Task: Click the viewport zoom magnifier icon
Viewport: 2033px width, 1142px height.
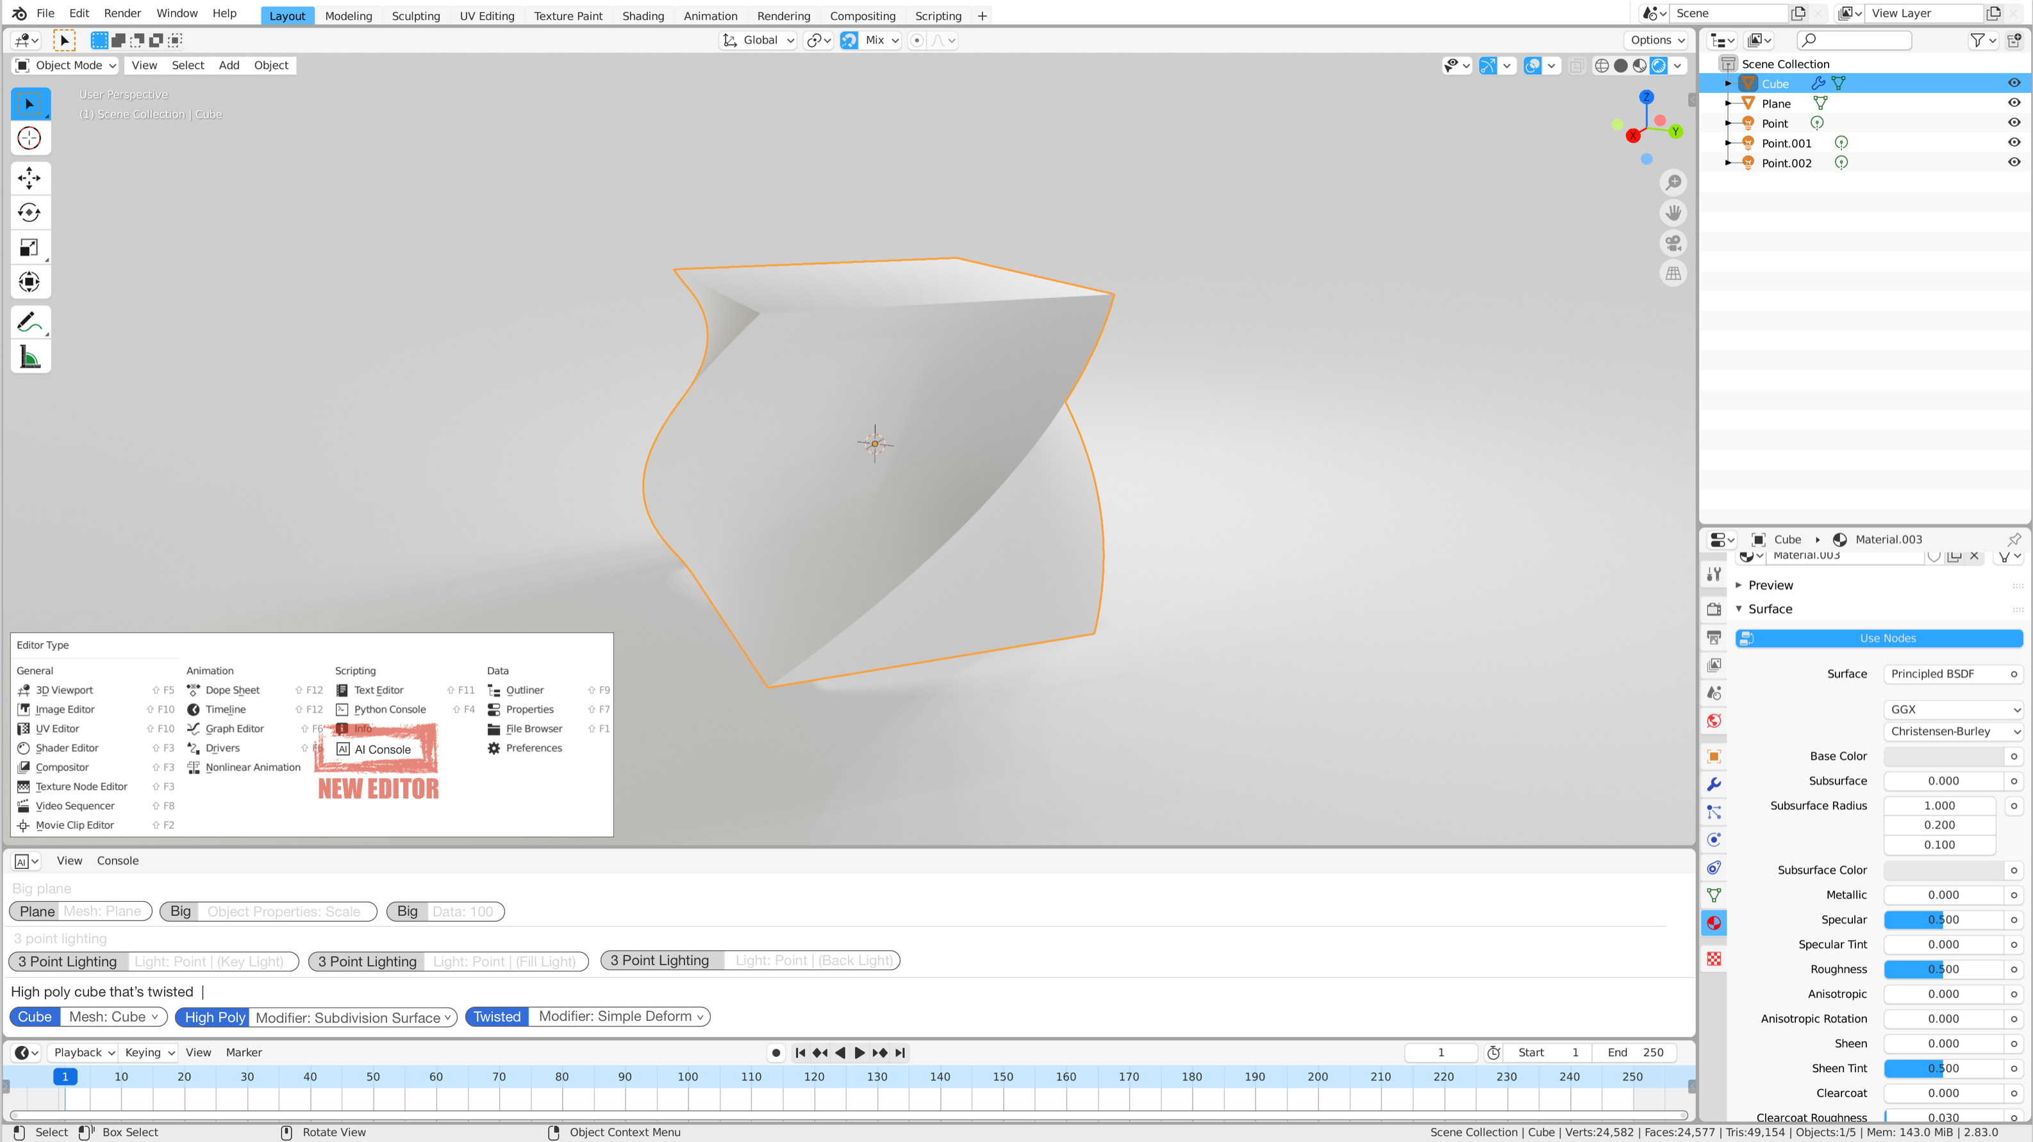Action: [x=1673, y=182]
